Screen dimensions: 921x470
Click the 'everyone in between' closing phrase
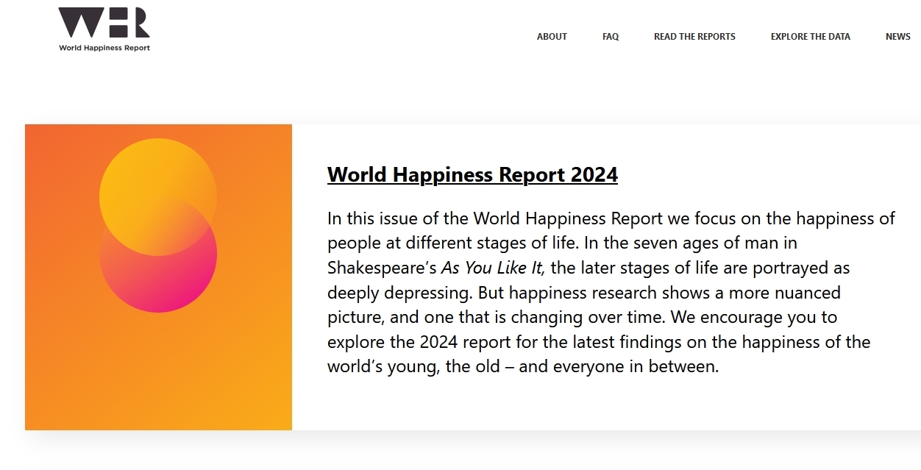point(636,367)
